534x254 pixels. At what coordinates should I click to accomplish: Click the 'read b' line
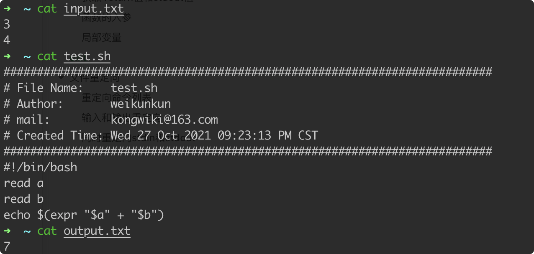click(23, 199)
